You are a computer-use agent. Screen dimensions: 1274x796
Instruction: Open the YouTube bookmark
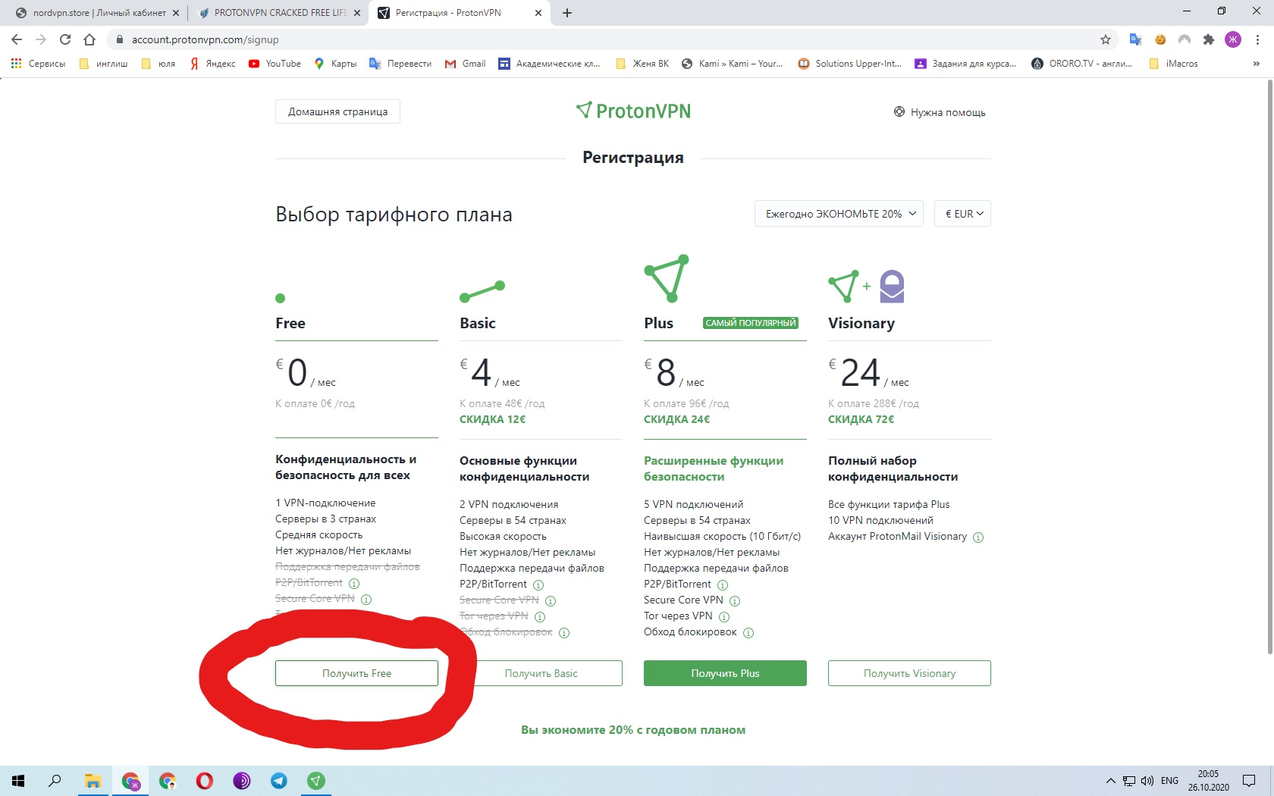click(x=275, y=64)
